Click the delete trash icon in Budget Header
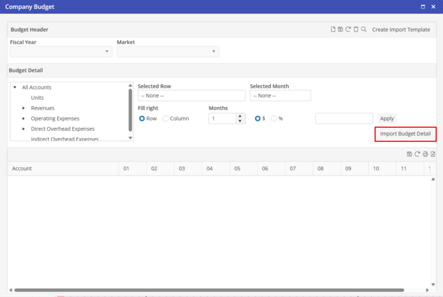 click(x=356, y=29)
